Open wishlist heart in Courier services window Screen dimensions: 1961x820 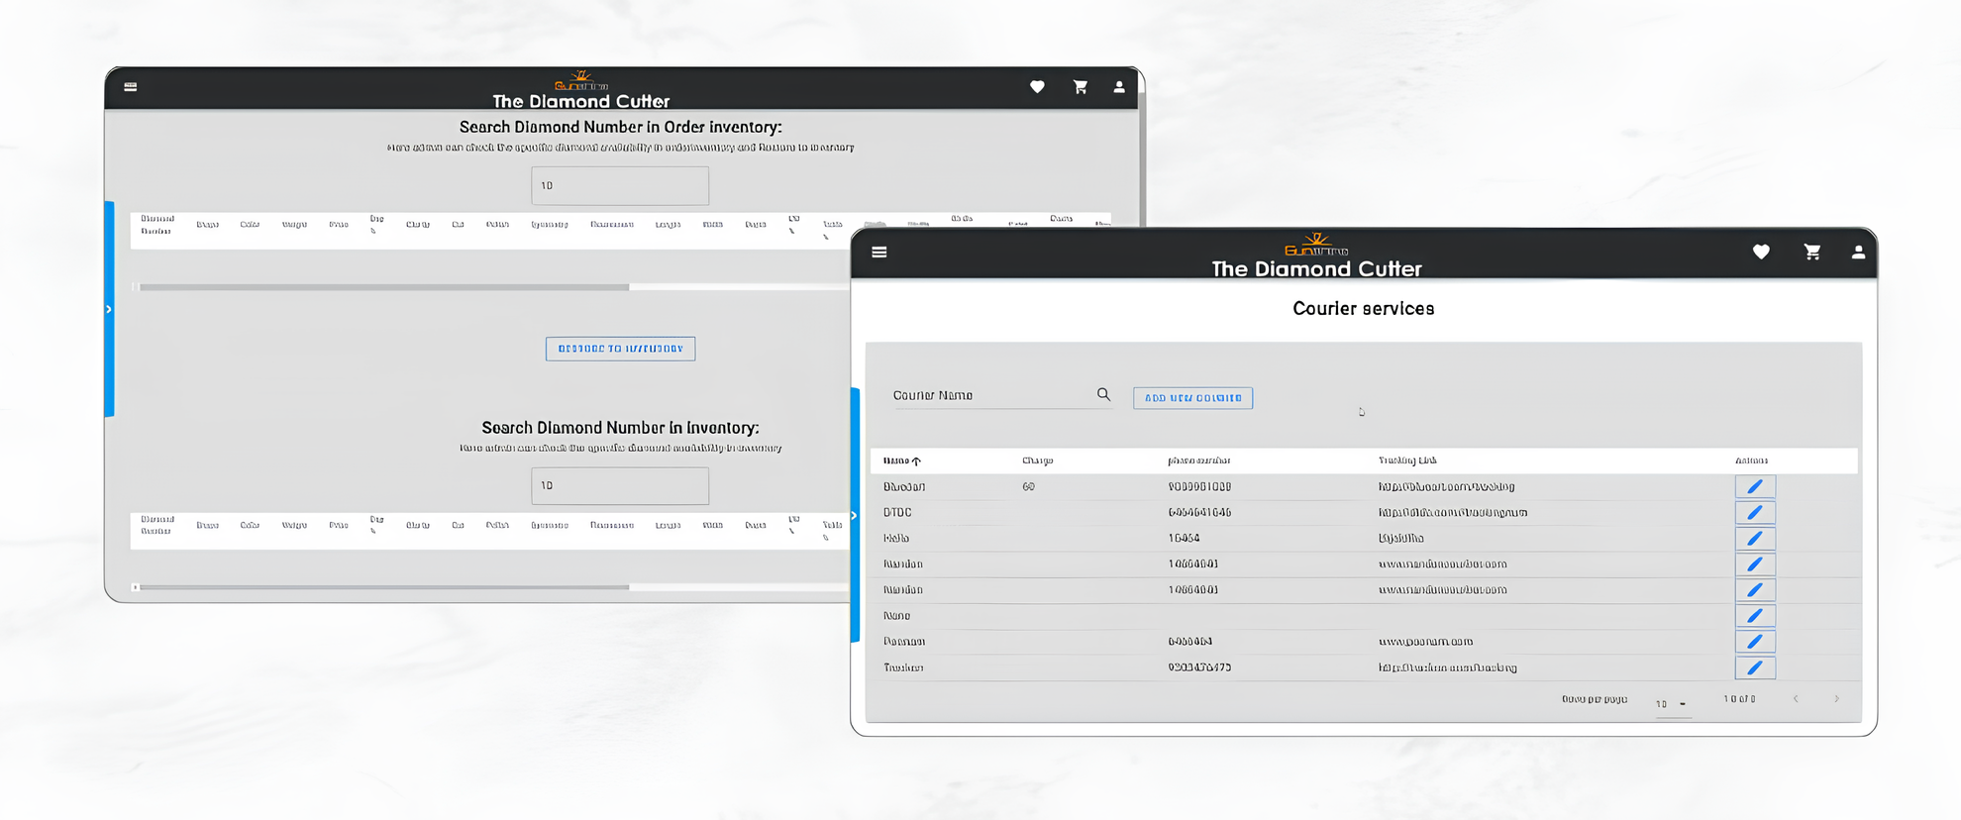pyautogui.click(x=1761, y=253)
